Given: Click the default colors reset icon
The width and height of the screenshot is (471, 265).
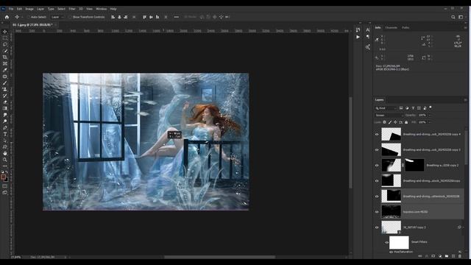Looking at the screenshot, I should click(2, 172).
